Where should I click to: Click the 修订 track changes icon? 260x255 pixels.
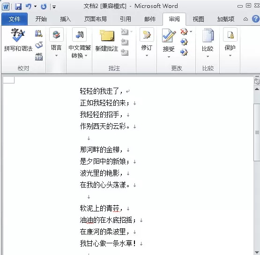coord(147,35)
